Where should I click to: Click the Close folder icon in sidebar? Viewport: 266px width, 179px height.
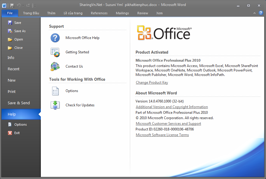10,48
